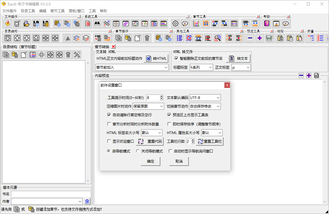The height and width of the screenshot is (214, 329).
Task: Open the 压缩图片时动作 保留原图 dropdown
Action: pos(148,106)
